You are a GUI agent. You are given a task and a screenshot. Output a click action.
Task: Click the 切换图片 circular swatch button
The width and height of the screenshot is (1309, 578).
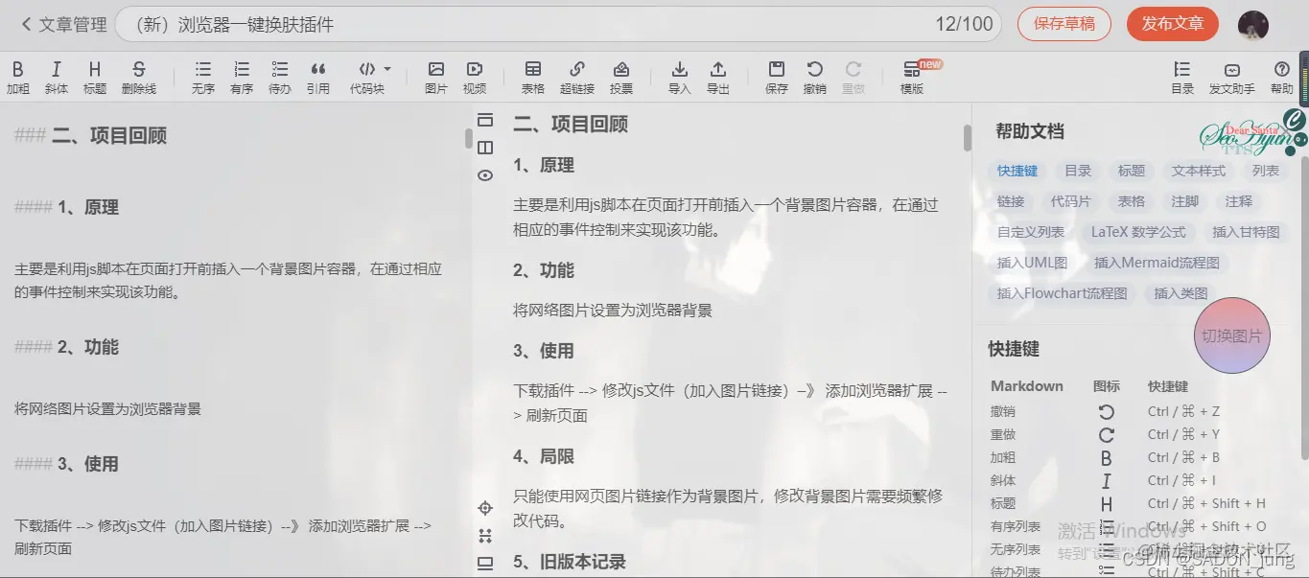pos(1231,335)
